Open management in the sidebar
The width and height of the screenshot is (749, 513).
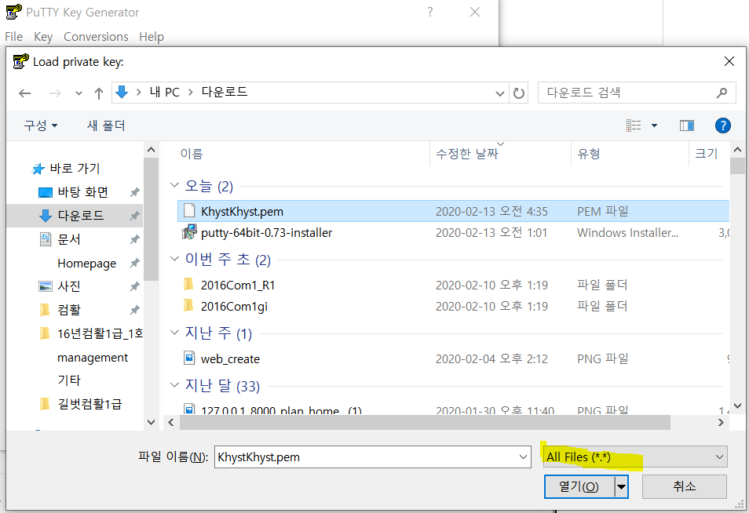[93, 358]
